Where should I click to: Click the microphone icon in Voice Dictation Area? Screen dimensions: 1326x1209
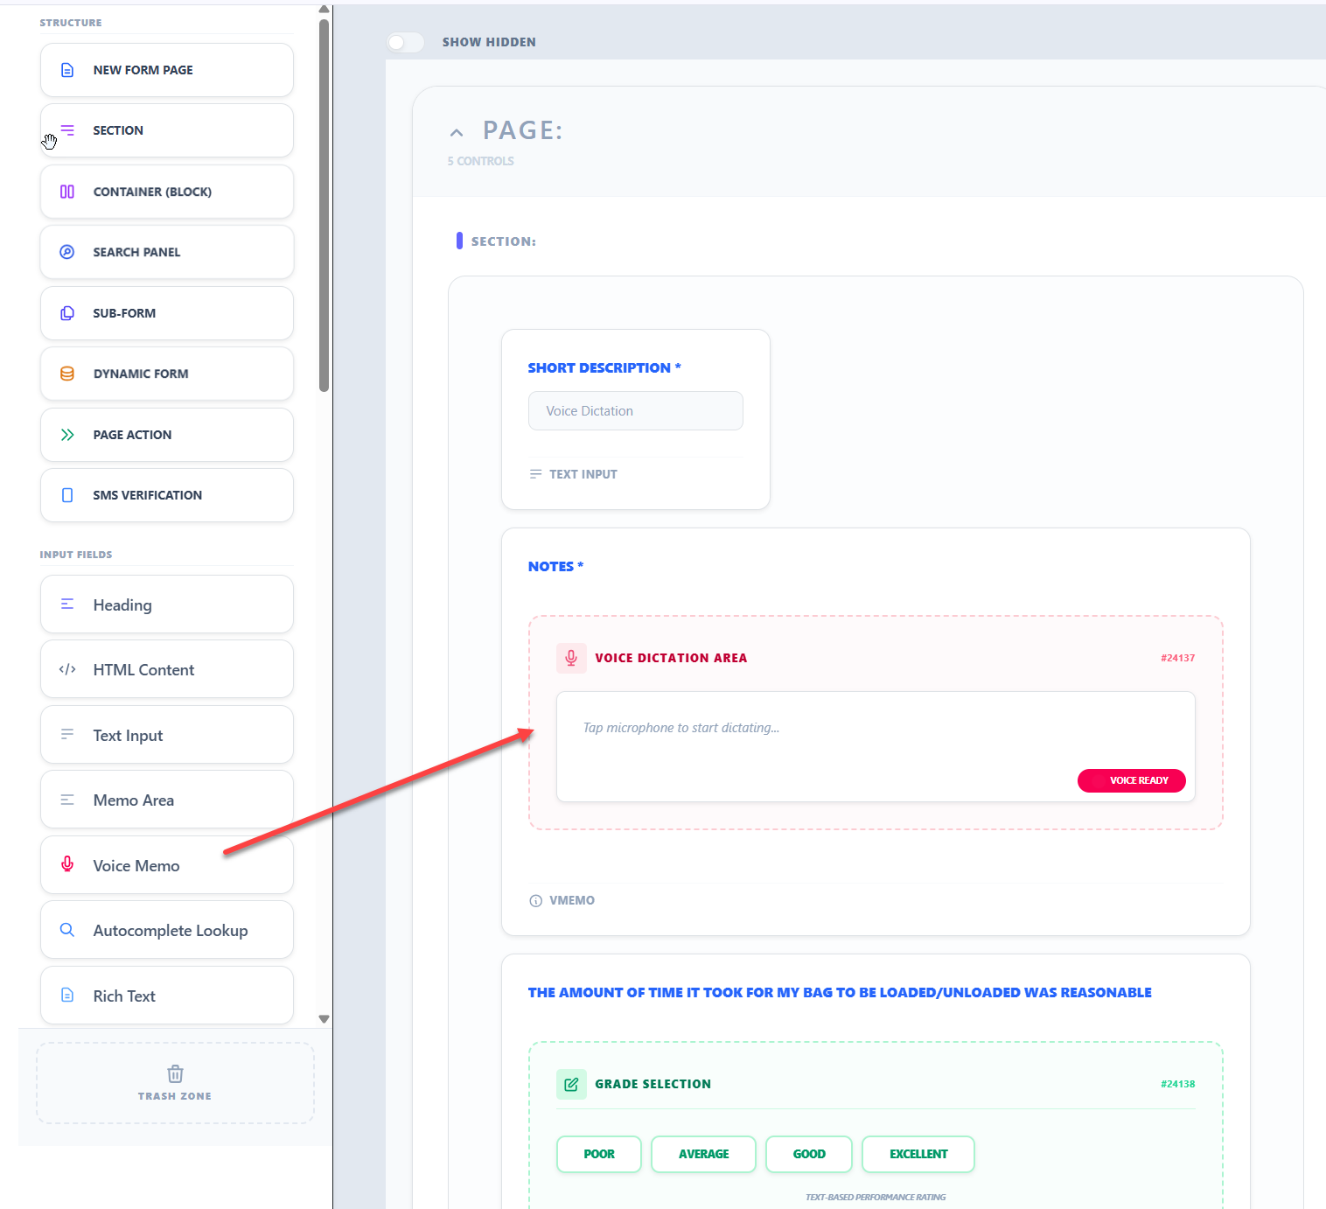[x=571, y=658]
